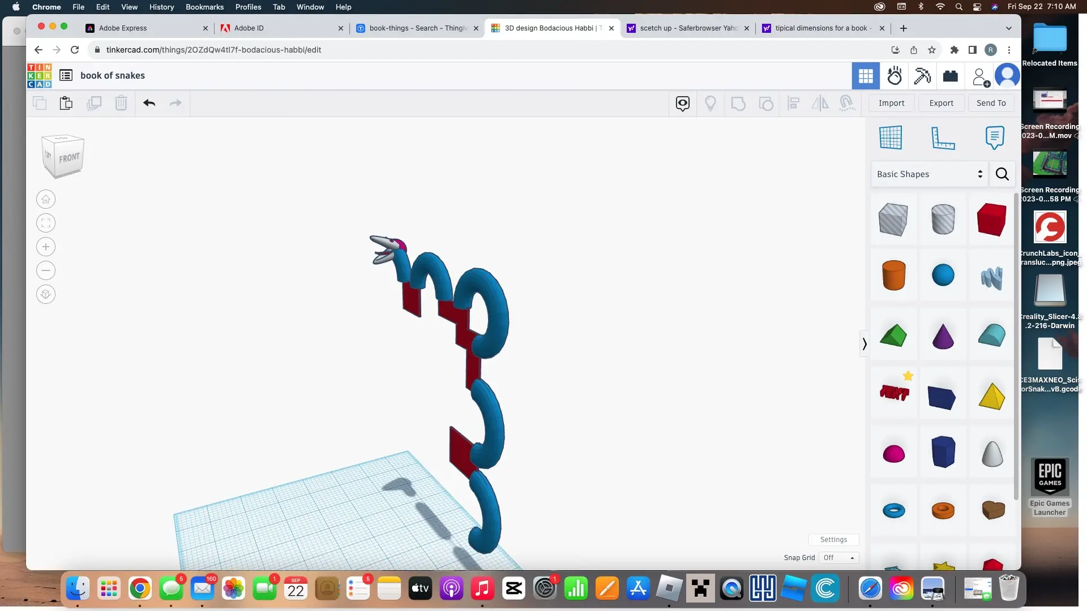Viewport: 1087px width, 611px height.
Task: Open the Sim Lab icon
Action: pyautogui.click(x=895, y=76)
